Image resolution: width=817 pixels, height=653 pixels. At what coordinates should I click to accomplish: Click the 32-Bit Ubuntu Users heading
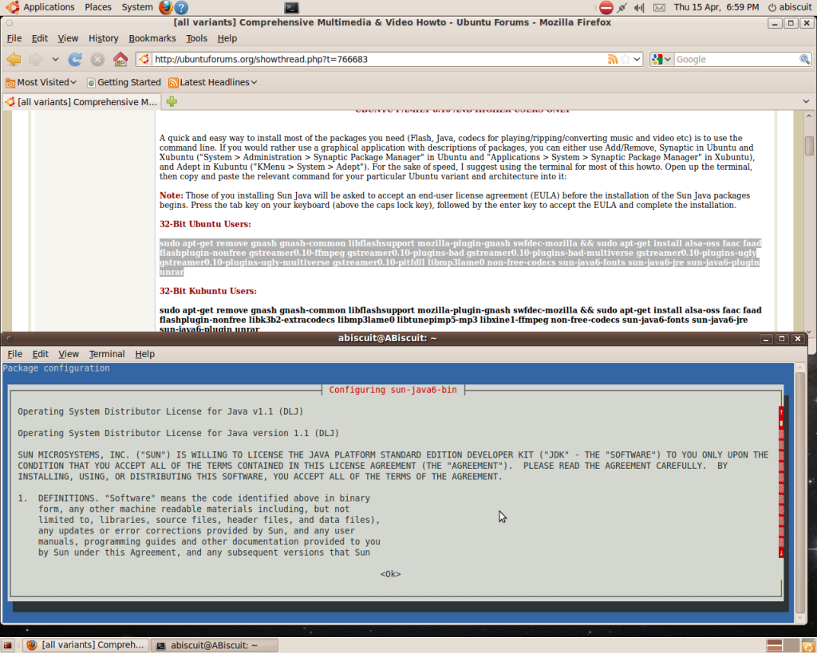tap(205, 224)
